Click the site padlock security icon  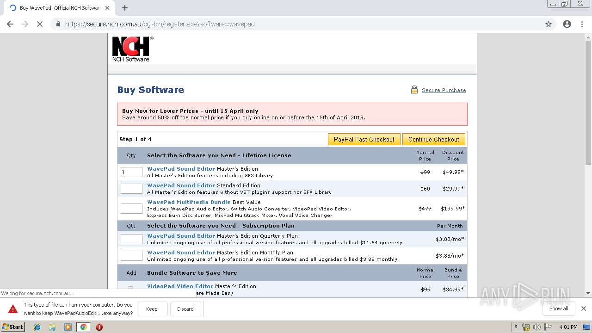pos(58,24)
